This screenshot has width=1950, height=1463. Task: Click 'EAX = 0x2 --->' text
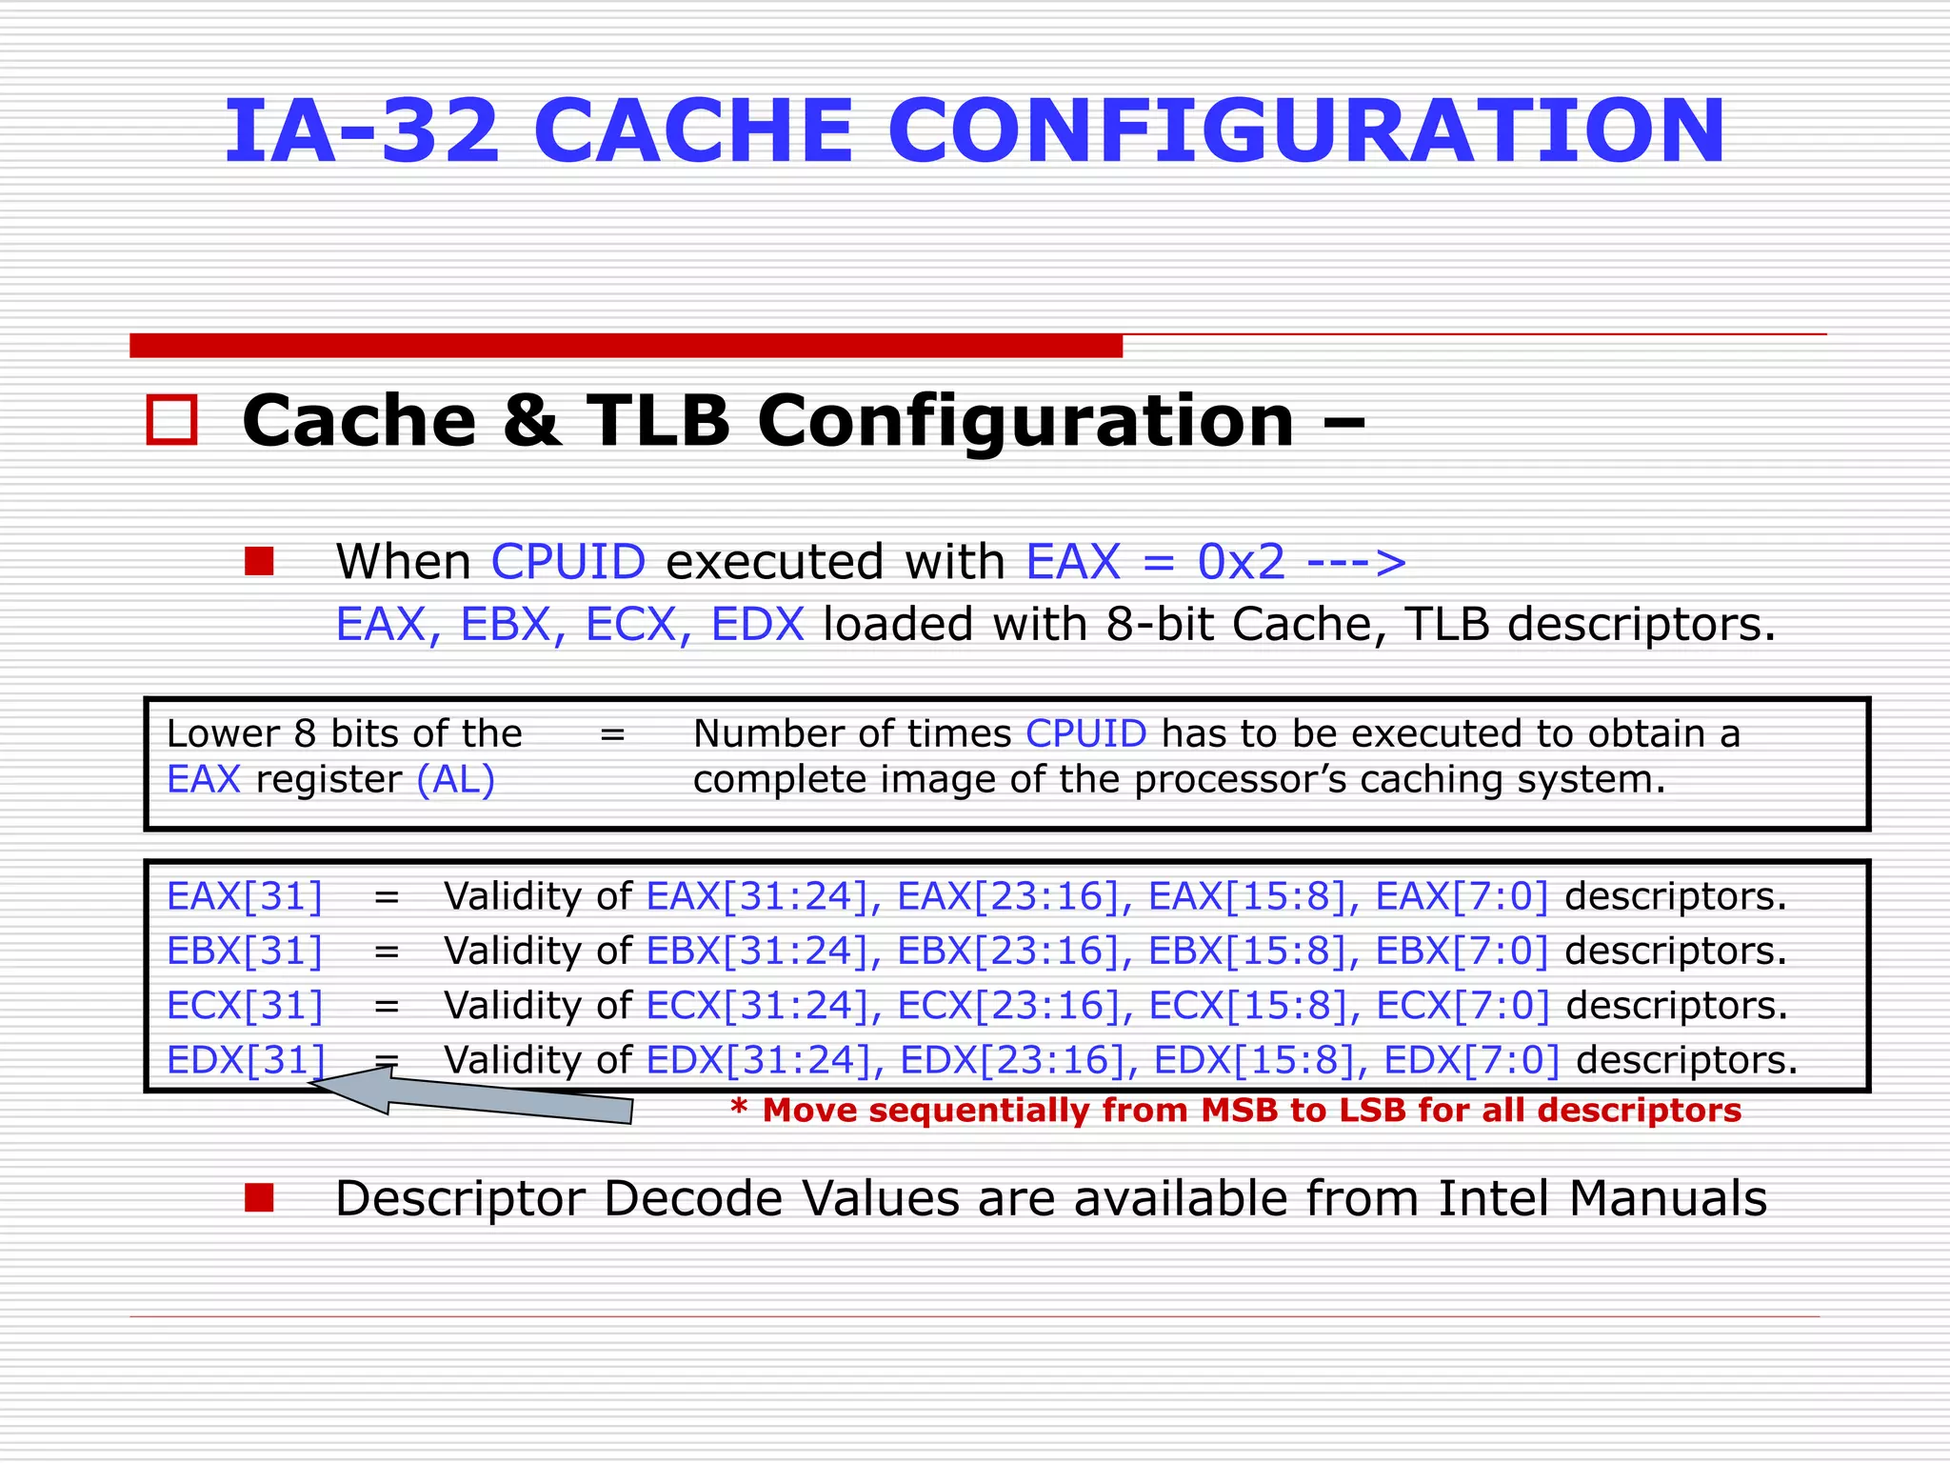1217,562
